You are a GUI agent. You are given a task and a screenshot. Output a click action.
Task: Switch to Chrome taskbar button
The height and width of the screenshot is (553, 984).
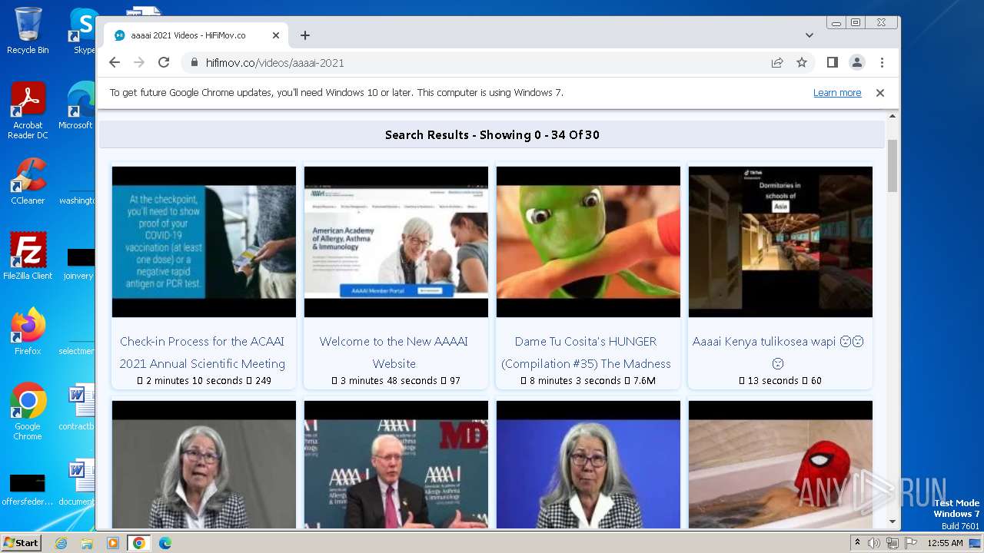139,543
